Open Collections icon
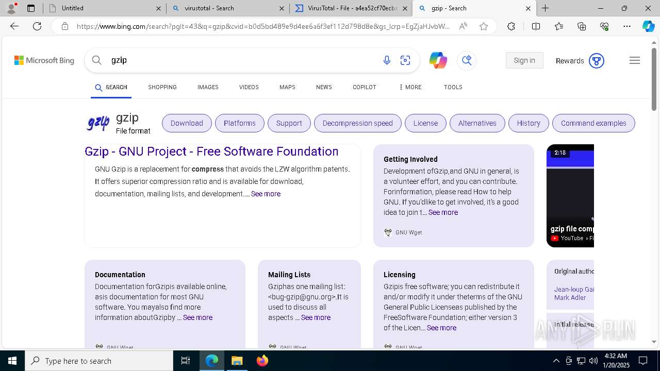Viewport: 660px width, 371px height. [x=582, y=26]
